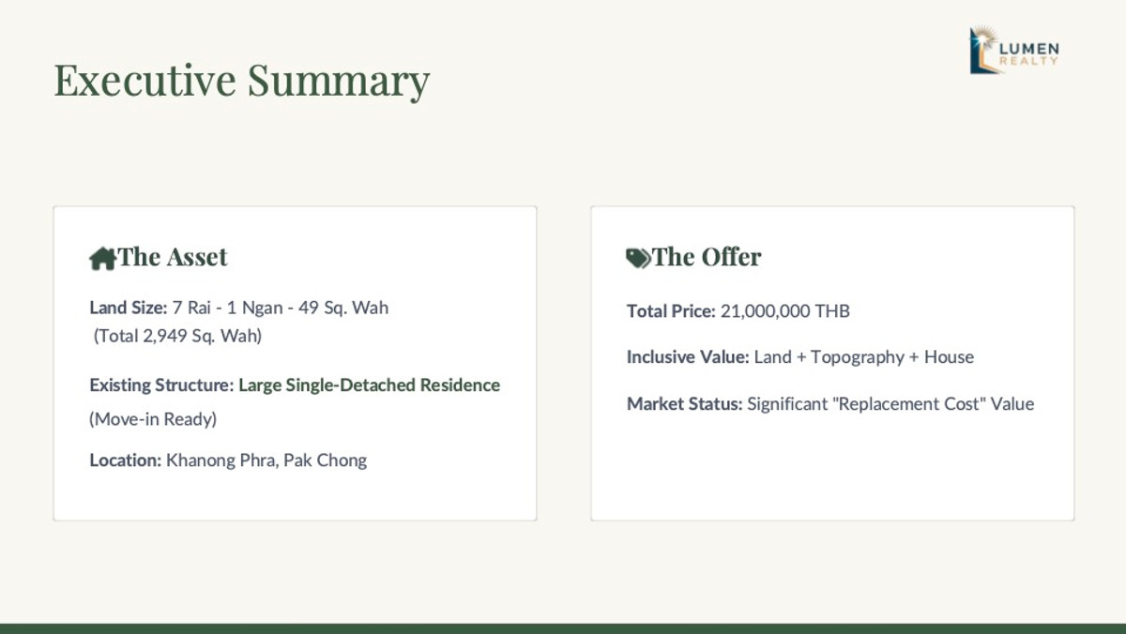Click the "Land + Topography + House" text
1126x634 pixels.
[x=864, y=357]
